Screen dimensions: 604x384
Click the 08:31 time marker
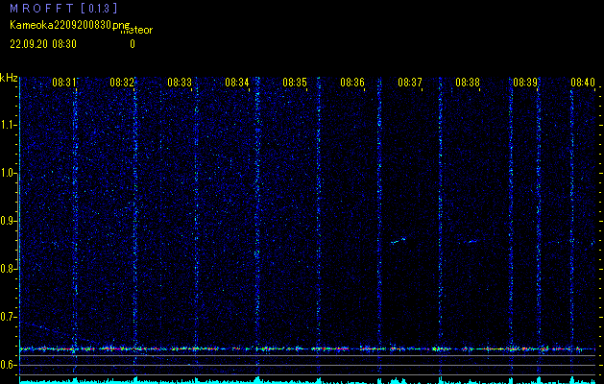coord(64,82)
